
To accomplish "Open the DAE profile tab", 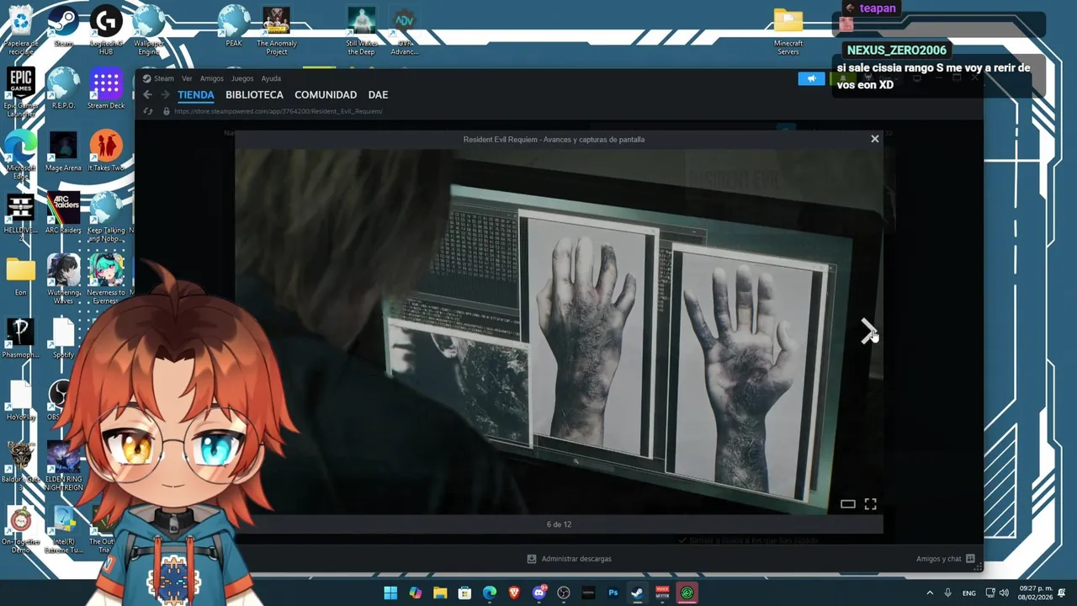I will coord(378,95).
